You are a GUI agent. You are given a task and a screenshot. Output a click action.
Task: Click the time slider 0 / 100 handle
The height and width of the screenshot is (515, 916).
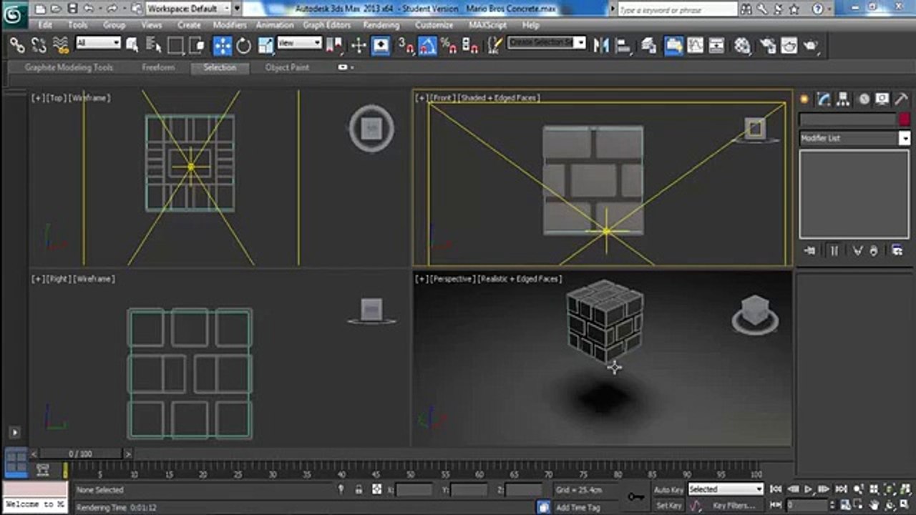tap(80, 453)
